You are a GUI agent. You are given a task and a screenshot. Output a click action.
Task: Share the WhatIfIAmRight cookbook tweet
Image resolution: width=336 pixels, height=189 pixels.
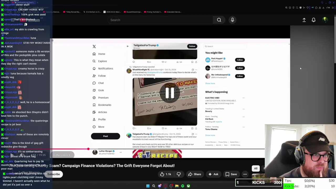[x=196, y=128]
